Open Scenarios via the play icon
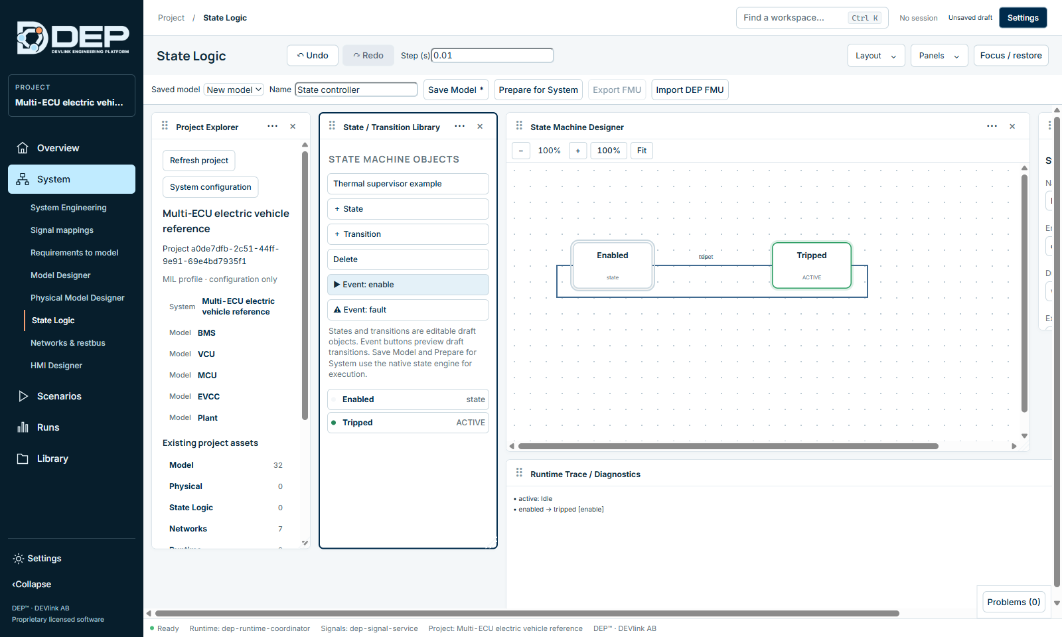This screenshot has height=637, width=1062. tap(23, 396)
